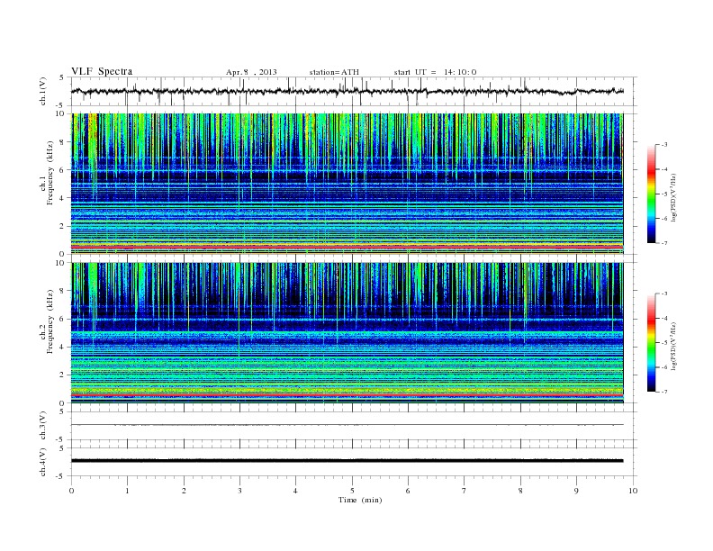Viewport: 713px width, 551px height.
Task: Click time axis tick label '0'
Action: [x=71, y=491]
